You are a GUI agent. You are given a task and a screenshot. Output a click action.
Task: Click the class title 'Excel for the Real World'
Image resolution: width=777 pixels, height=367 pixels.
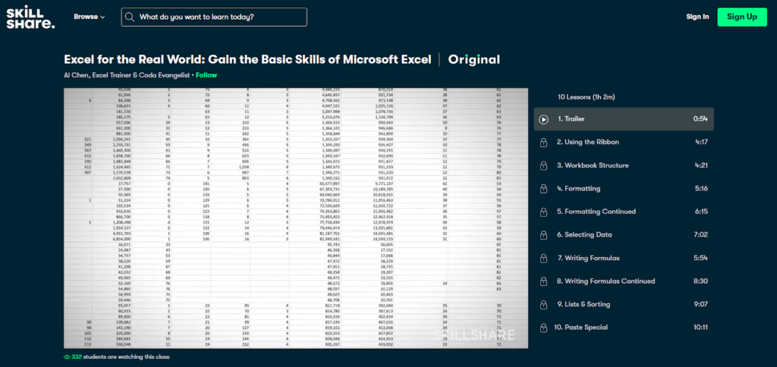(248, 59)
